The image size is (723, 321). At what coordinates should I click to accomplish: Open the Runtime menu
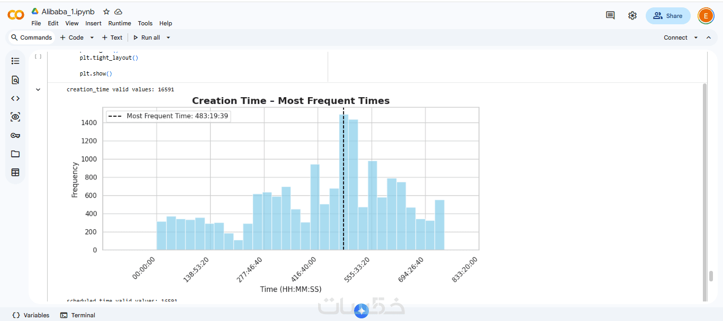[x=120, y=23]
